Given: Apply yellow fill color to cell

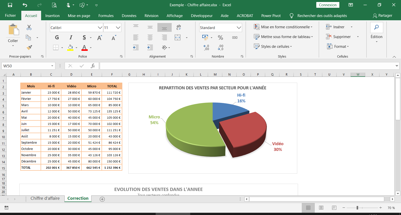Looking at the screenshot, I should tap(70, 48).
